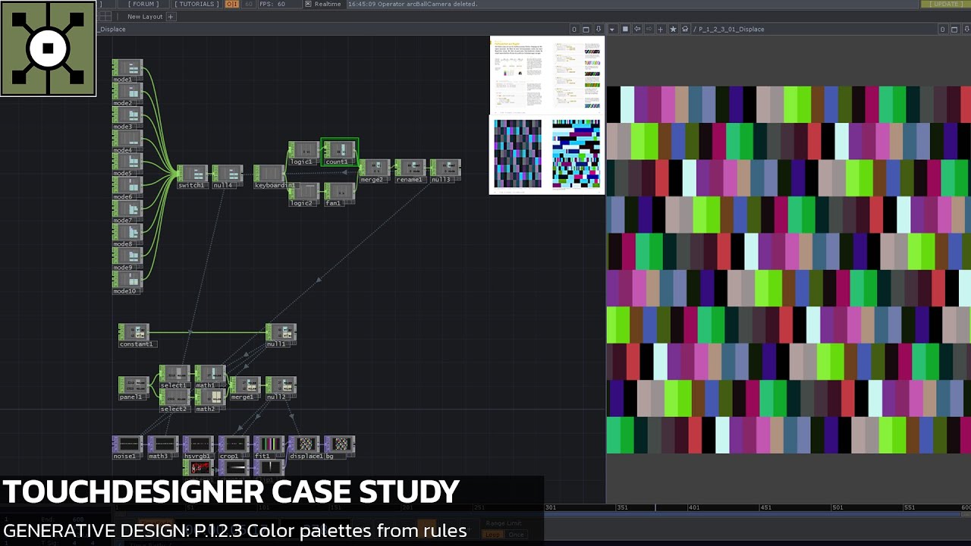This screenshot has height=546, width=971.
Task: Maximize the right viewer pane
Action: tap(955, 29)
